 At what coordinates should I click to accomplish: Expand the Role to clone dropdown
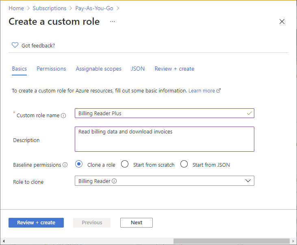tap(165, 181)
